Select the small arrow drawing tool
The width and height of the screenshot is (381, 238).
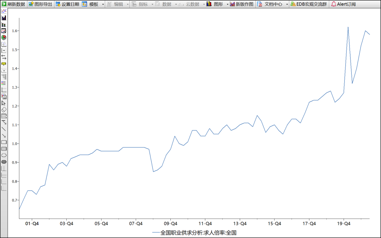pyautogui.click(x=4, y=136)
